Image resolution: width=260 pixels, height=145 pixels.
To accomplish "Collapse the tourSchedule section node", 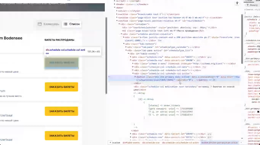I will point(117,21).
